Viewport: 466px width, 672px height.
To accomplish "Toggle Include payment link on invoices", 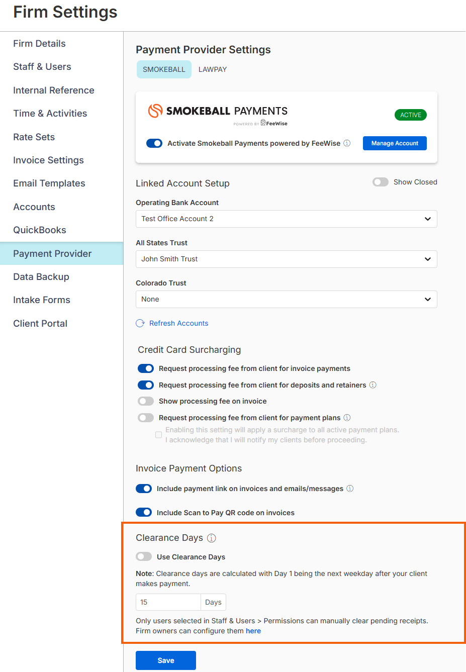I will [144, 489].
